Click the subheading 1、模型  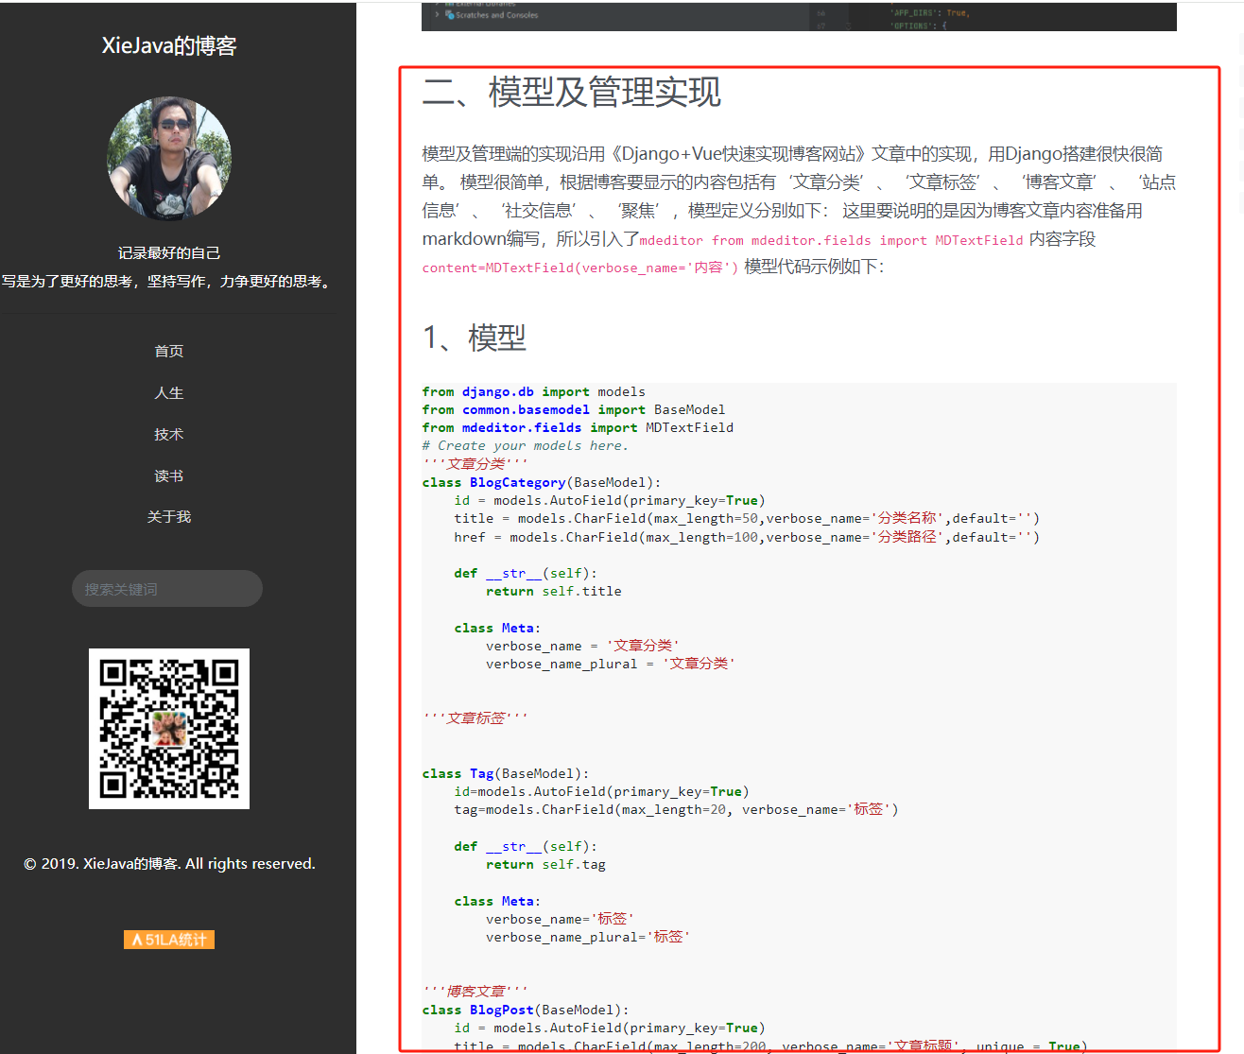tap(475, 337)
